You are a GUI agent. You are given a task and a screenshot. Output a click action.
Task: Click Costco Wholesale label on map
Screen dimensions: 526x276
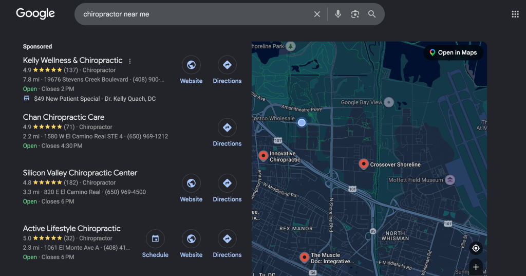coord(273,118)
